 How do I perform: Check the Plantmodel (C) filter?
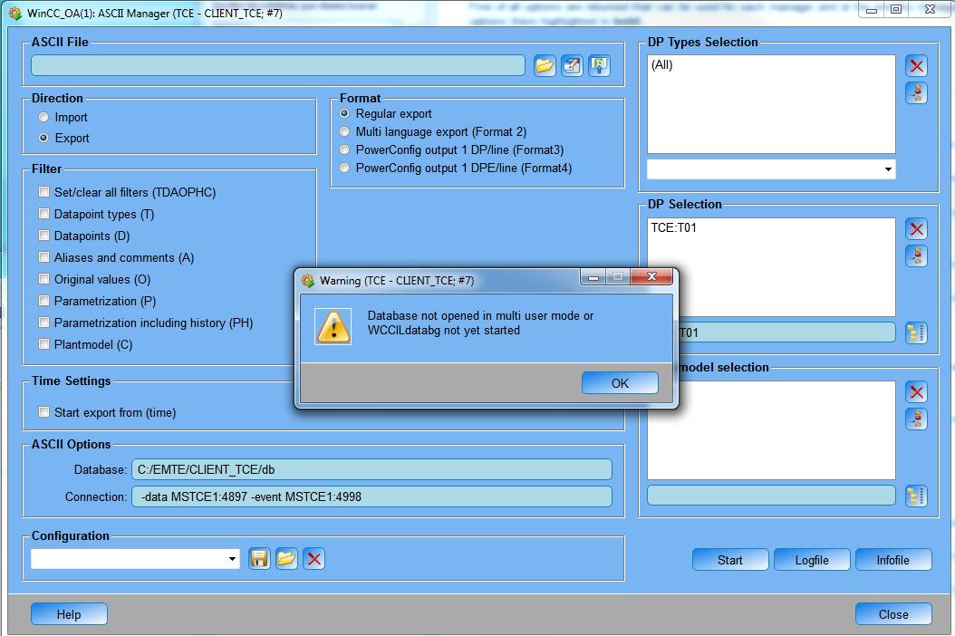point(43,344)
